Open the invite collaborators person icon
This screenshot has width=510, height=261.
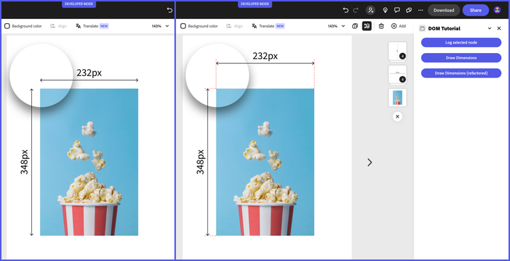pyautogui.click(x=371, y=10)
